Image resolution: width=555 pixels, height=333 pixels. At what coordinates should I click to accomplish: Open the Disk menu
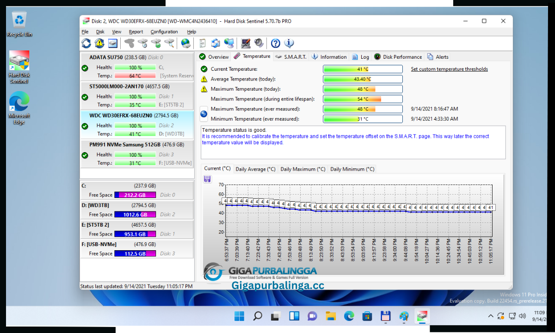pyautogui.click(x=100, y=32)
